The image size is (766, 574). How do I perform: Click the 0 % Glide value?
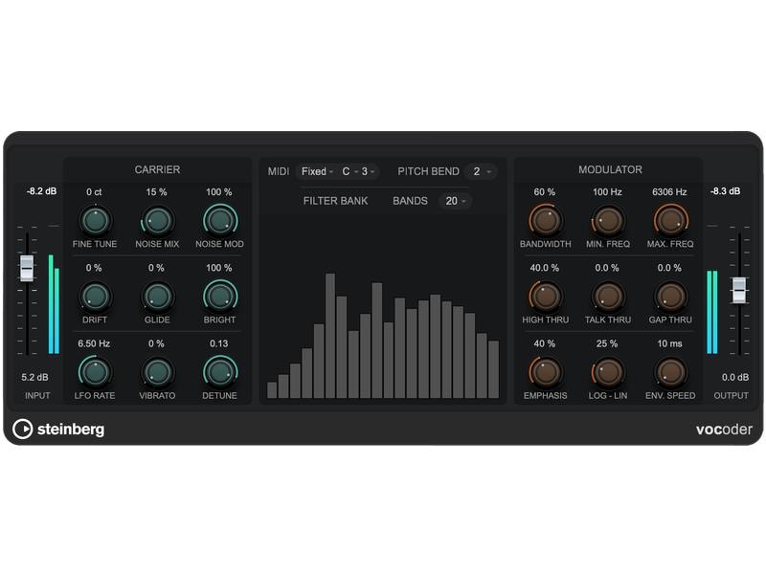[x=156, y=268]
